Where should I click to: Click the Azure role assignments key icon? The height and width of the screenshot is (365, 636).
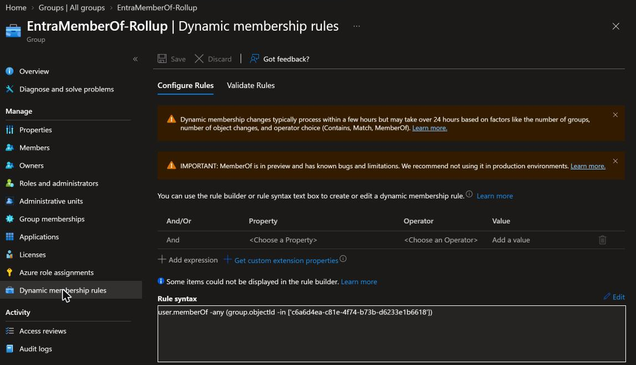[9, 272]
